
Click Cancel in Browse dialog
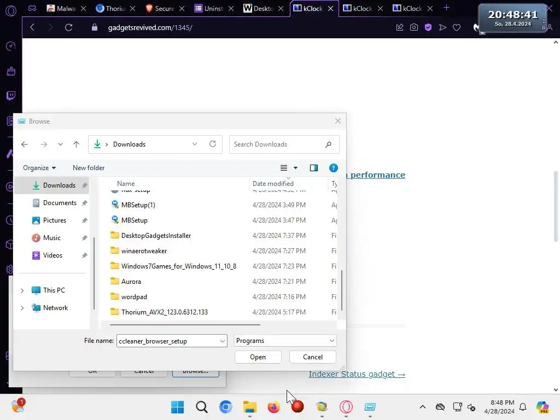(312, 357)
